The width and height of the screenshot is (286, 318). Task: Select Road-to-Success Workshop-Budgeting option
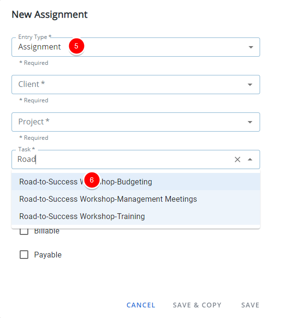(x=136, y=182)
